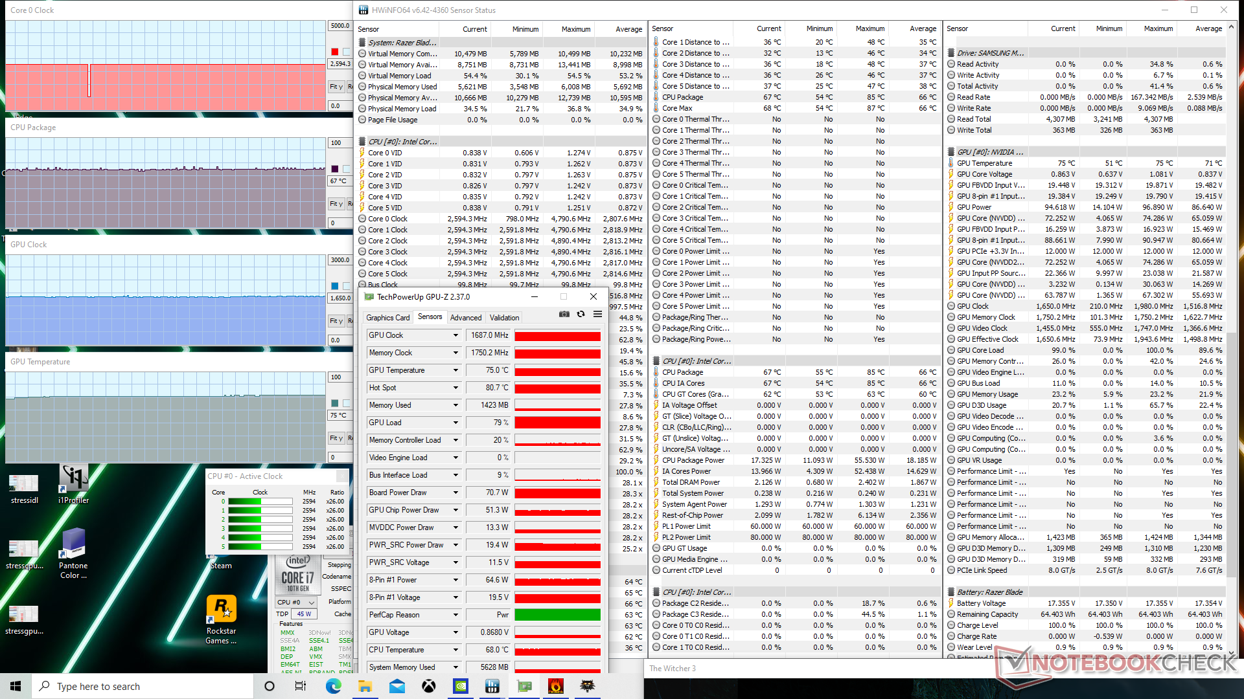Viewport: 1244px width, 699px height.
Task: Open the GPU-Z hamburger menu icon
Action: (597, 315)
